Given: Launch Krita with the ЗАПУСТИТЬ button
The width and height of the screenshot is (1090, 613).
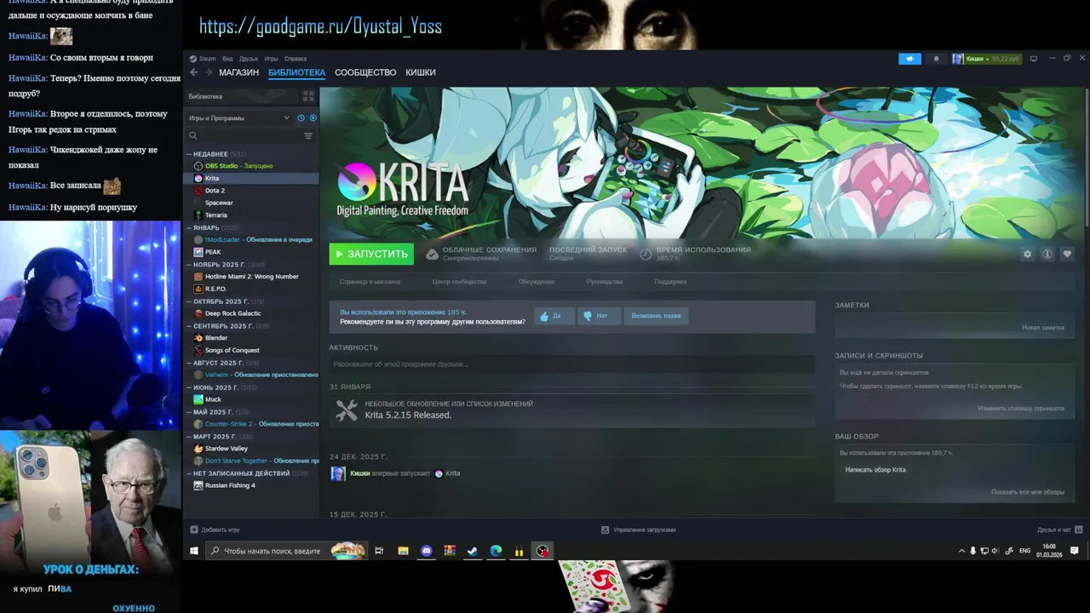Looking at the screenshot, I should tap(371, 254).
